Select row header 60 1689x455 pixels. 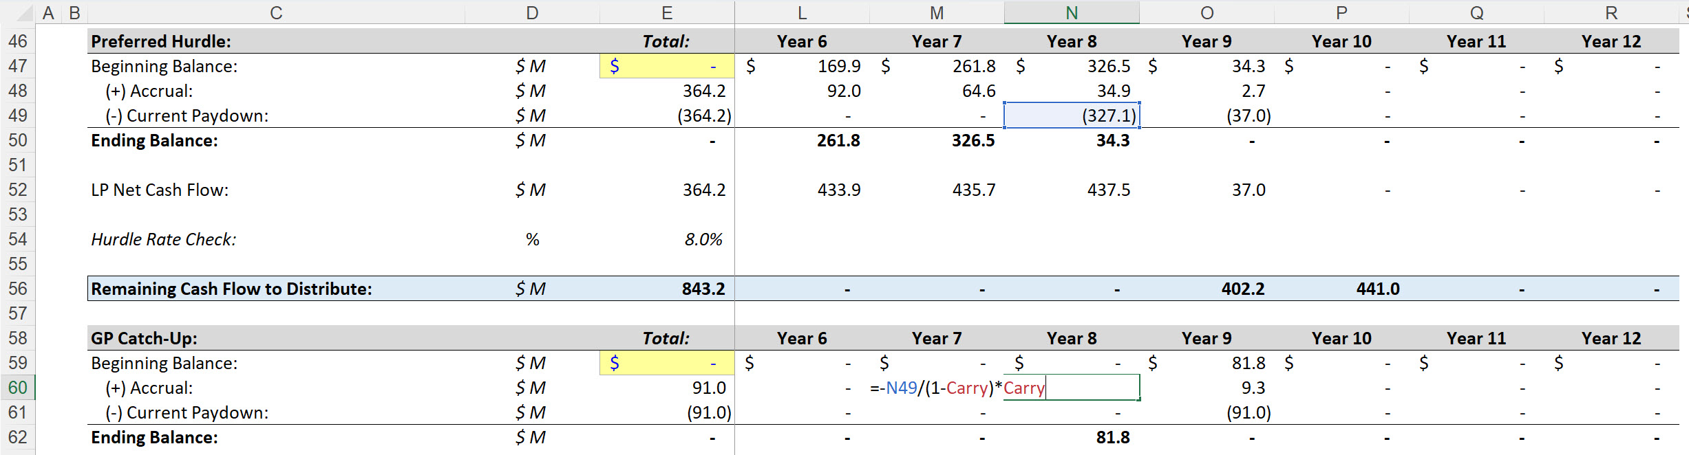[18, 388]
